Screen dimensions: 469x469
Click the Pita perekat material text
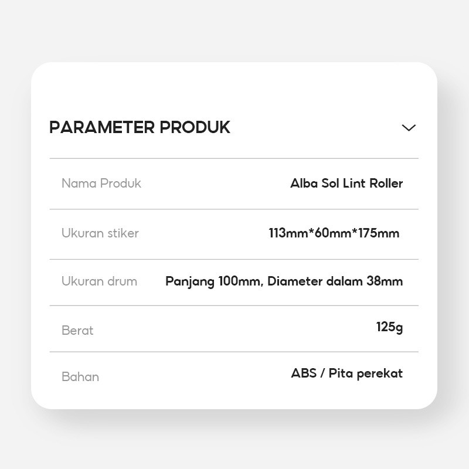pyautogui.click(x=366, y=373)
